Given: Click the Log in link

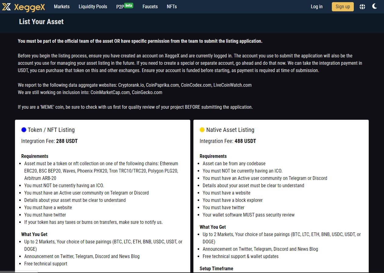Looking at the screenshot, I should [317, 6].
